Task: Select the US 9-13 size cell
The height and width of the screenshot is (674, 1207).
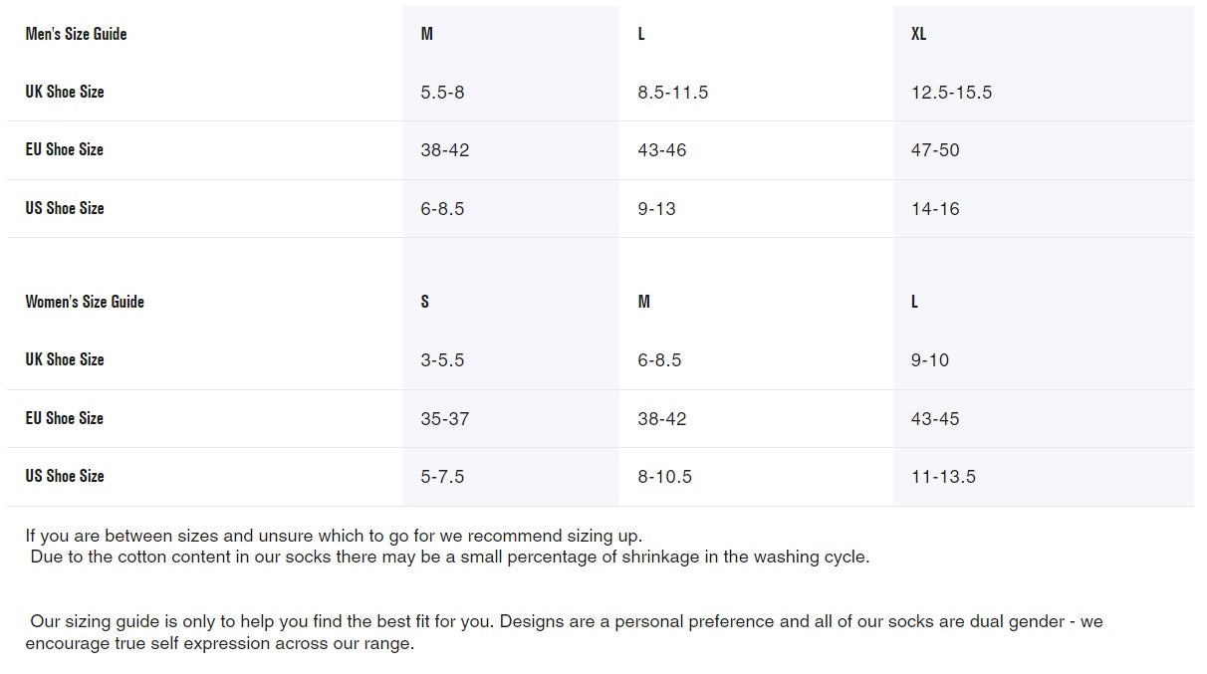Action: pyautogui.click(x=656, y=209)
